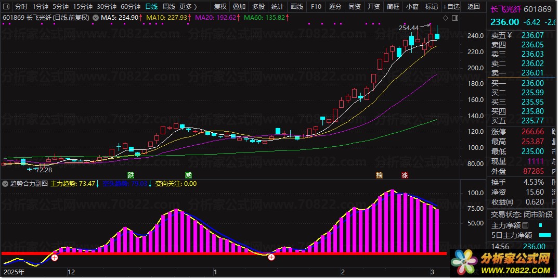Image resolution: width=559 pixels, height=279 pixels.
Task: Click the 逐分 button
Action: point(335,6)
